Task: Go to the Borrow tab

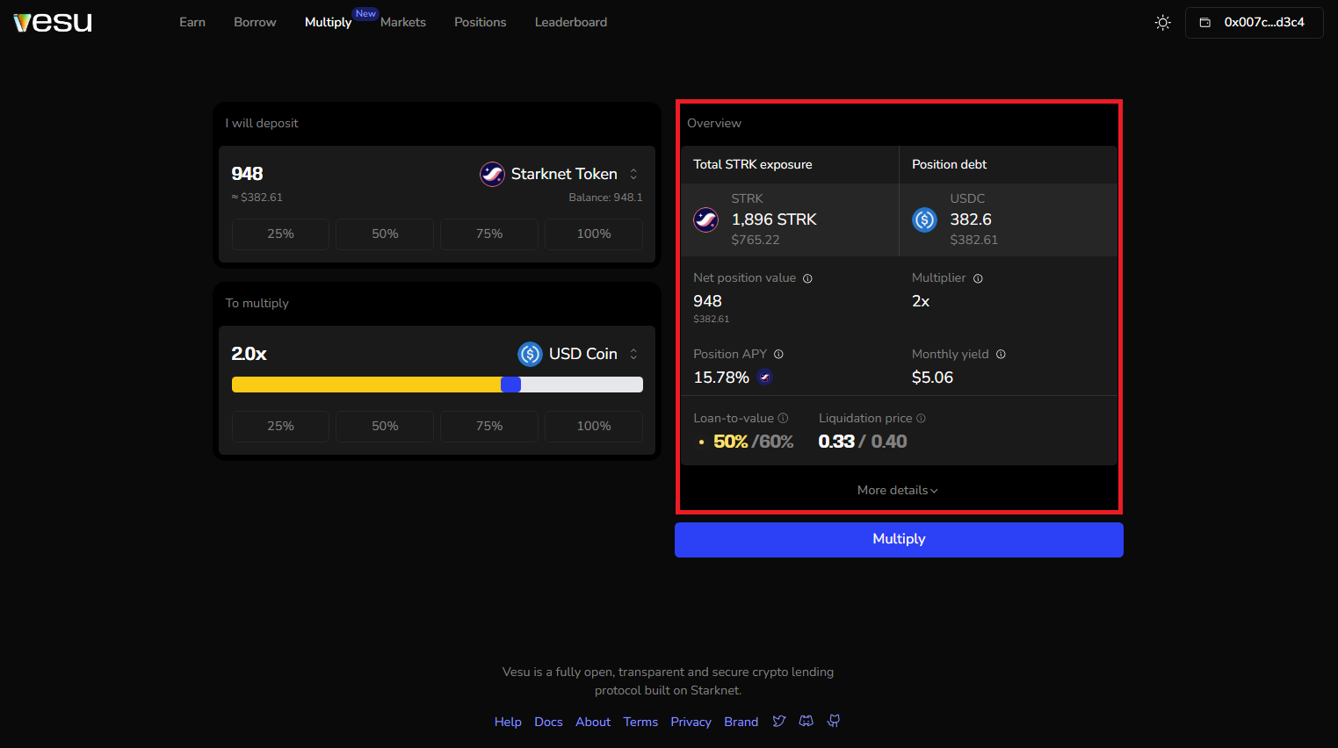Action: (x=255, y=22)
